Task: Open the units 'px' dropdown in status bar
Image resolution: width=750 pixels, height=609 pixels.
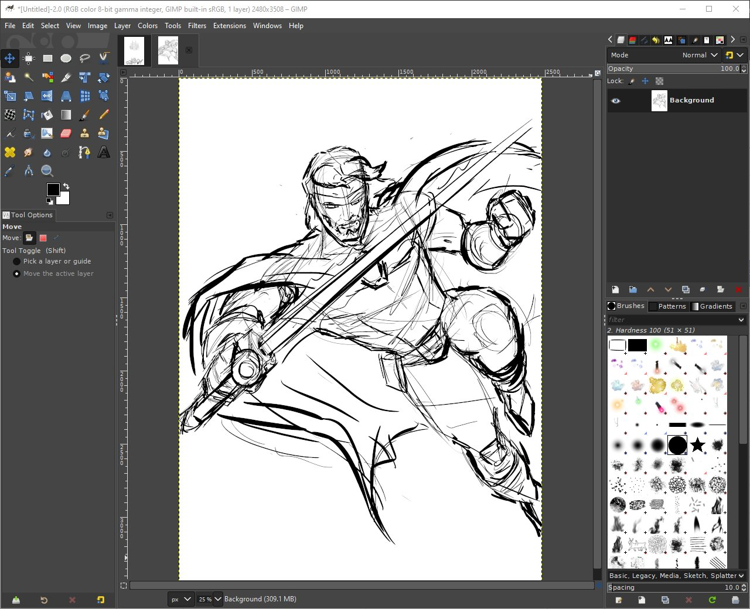Action: 181,599
